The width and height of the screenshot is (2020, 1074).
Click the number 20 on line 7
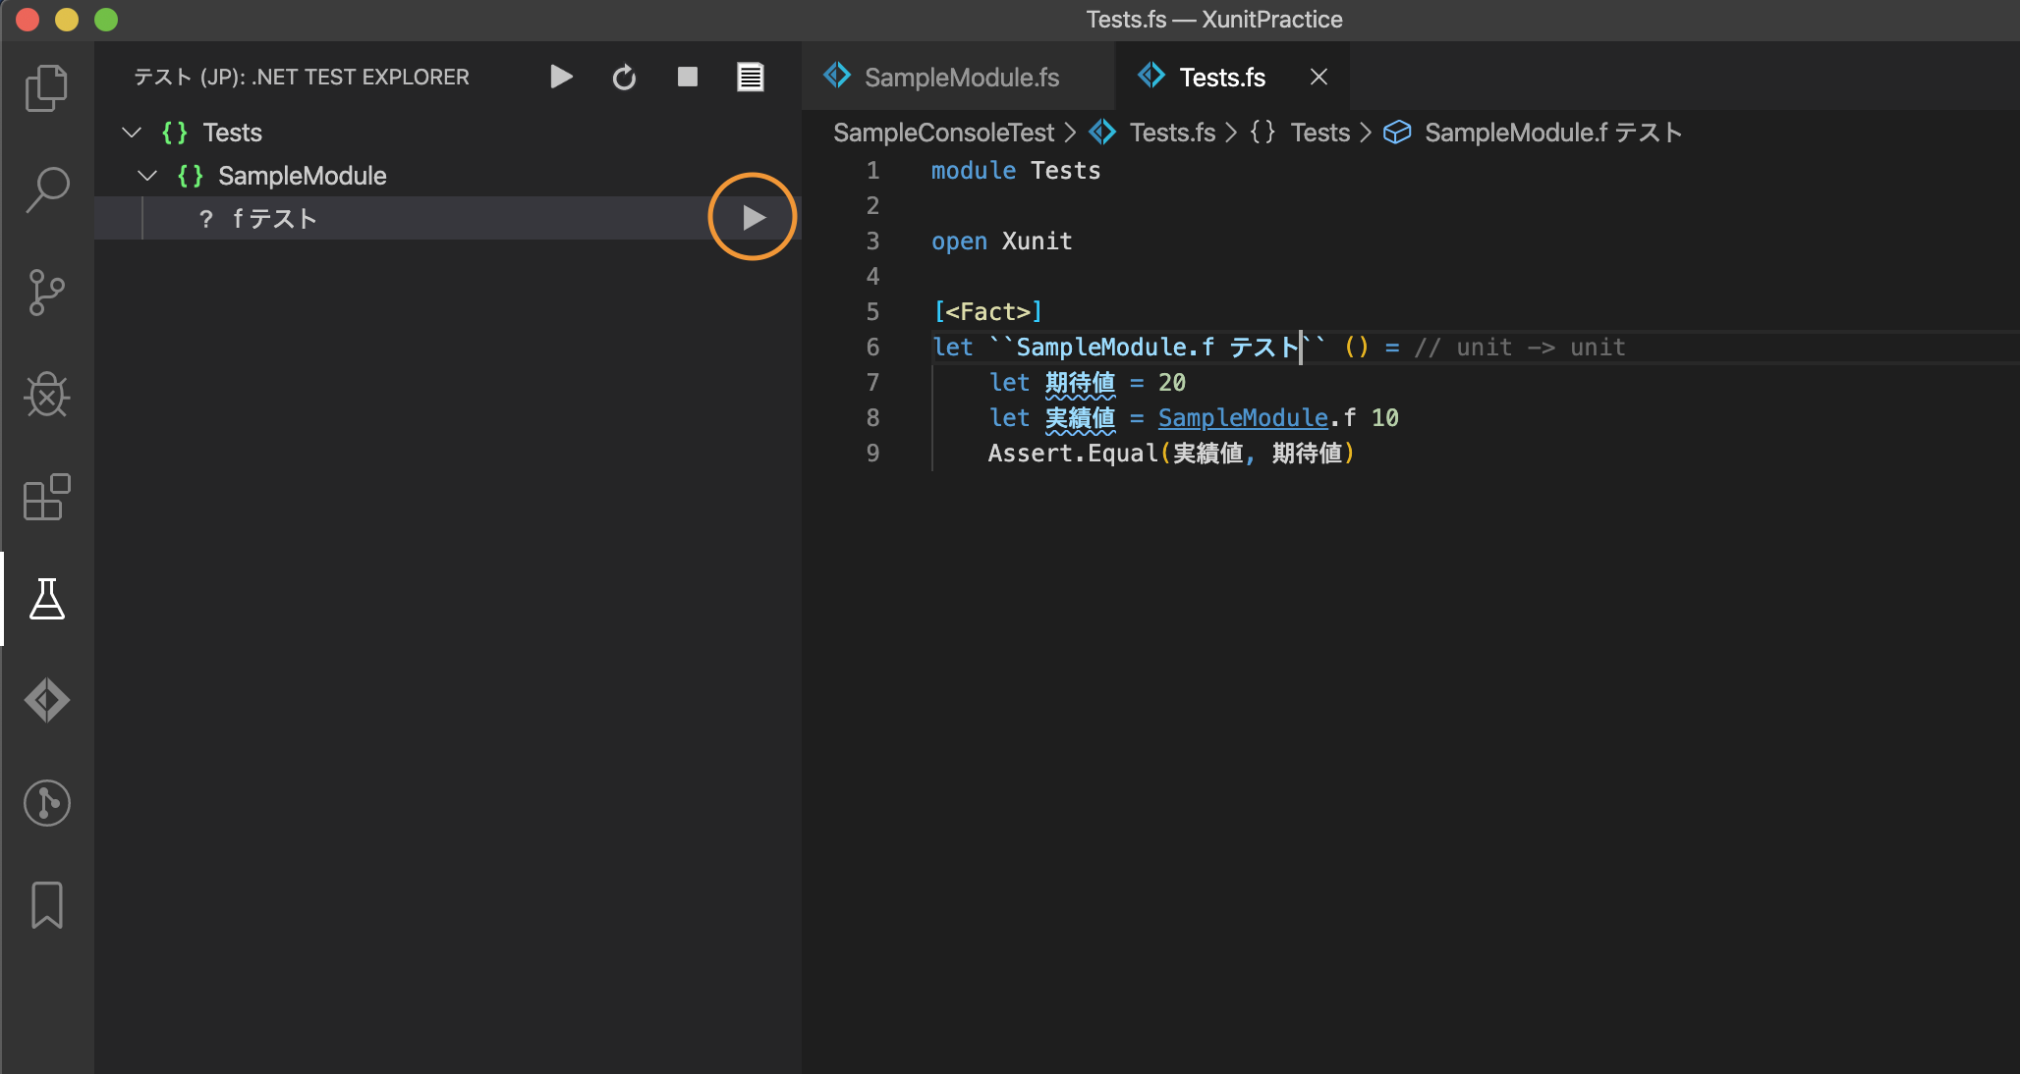click(x=1172, y=383)
